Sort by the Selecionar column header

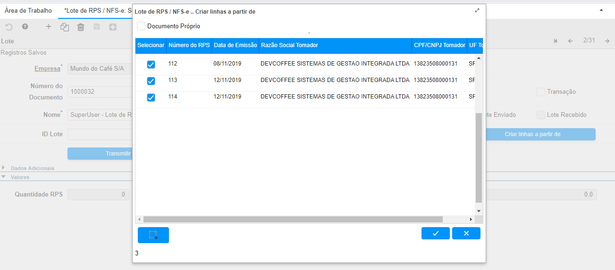pos(151,45)
